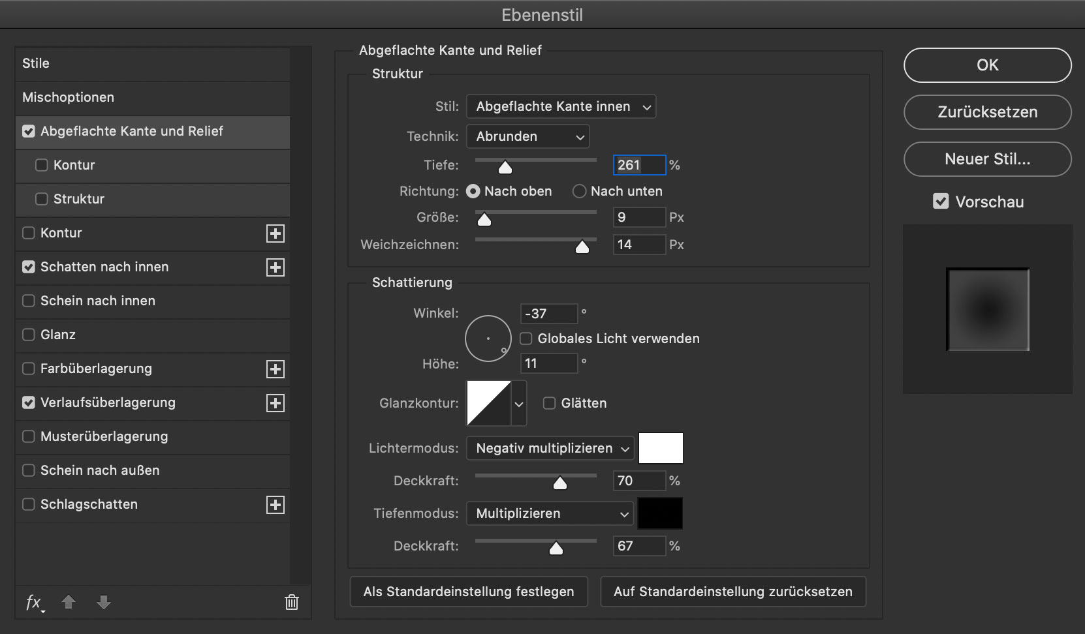
Task: Enable Musterüberlagerung checkbox
Action: point(29,436)
